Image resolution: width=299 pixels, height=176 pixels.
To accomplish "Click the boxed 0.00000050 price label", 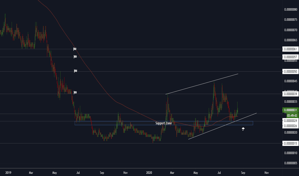I will pyautogui.click(x=290, y=72).
